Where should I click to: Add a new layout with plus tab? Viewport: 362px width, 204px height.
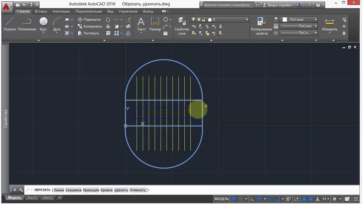(x=60, y=197)
